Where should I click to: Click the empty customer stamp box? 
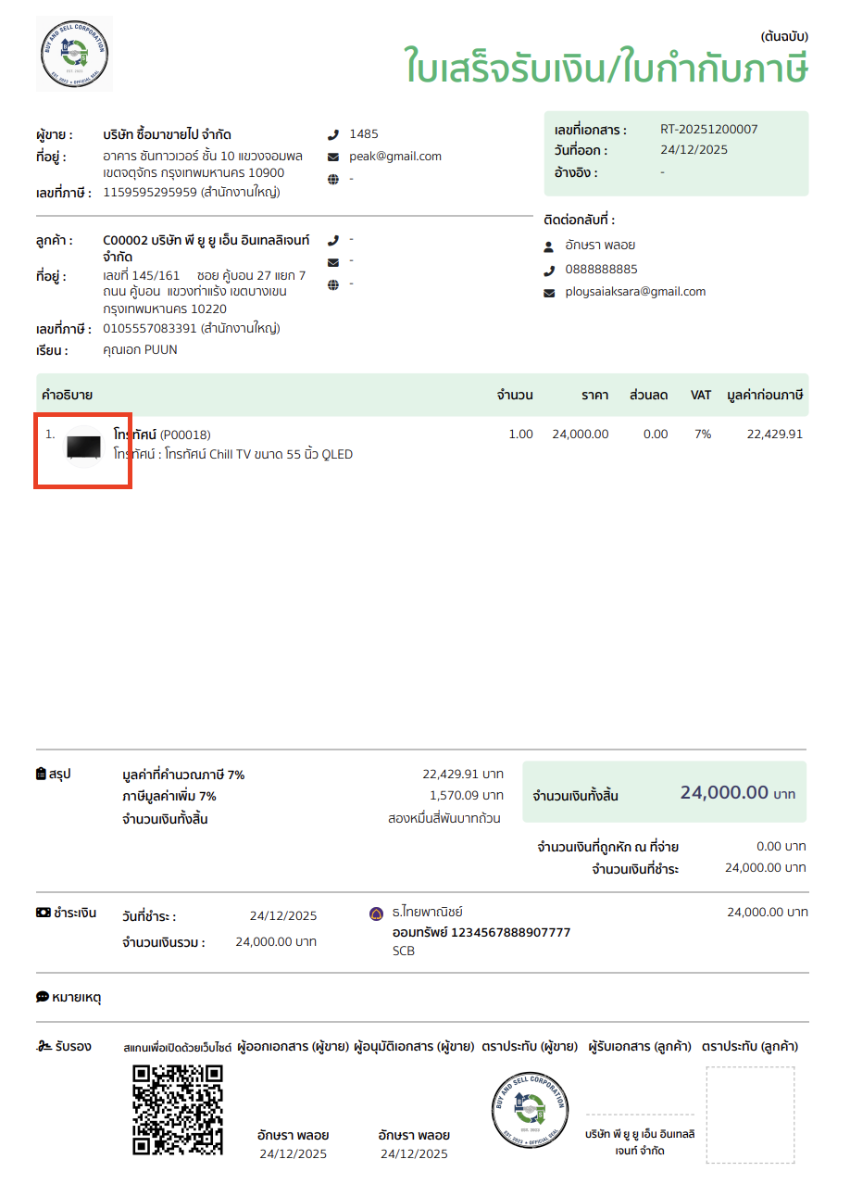coord(750,1115)
